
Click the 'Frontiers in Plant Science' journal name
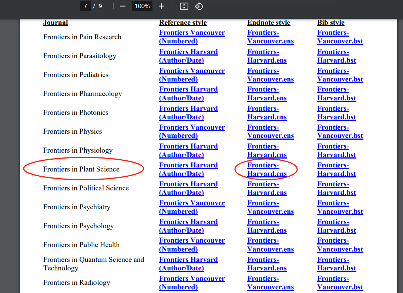[x=81, y=169]
